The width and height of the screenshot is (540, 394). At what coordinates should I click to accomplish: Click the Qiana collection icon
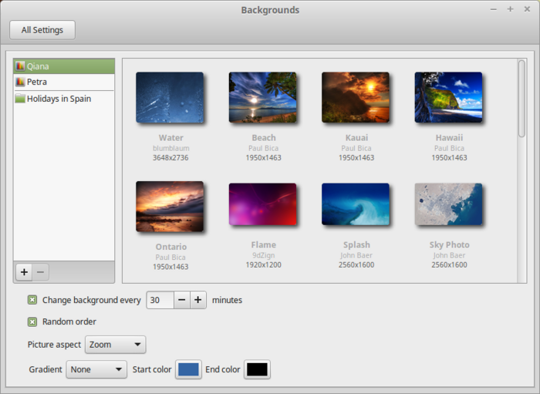[20, 66]
